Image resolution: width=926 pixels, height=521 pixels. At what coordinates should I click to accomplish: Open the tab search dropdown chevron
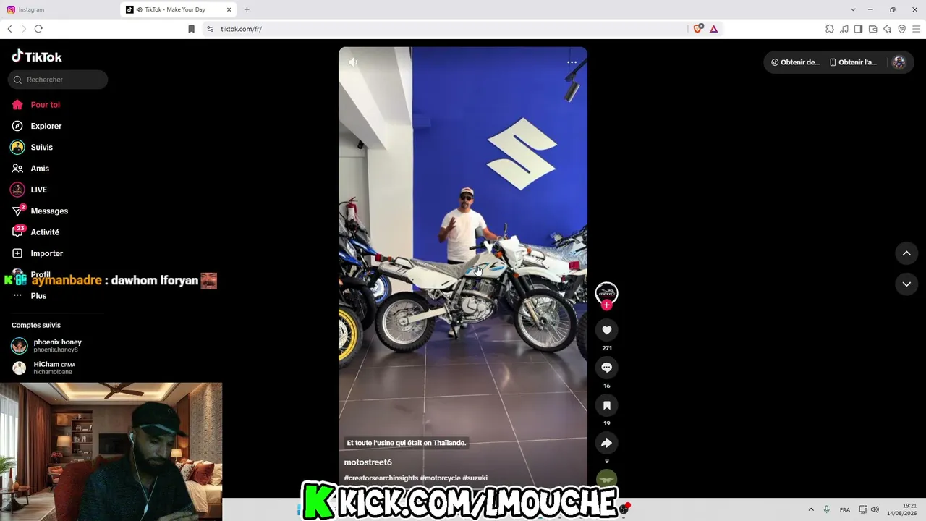[x=853, y=9]
